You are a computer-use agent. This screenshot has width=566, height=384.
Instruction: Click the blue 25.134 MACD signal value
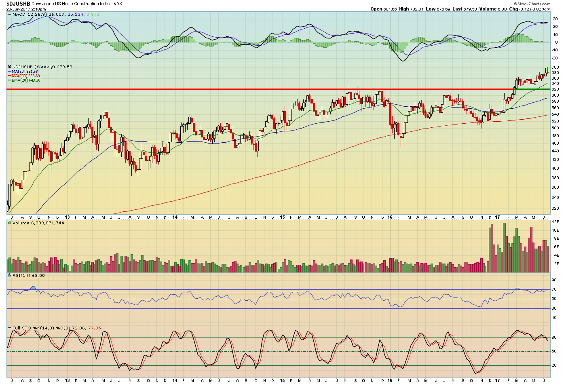coord(75,15)
